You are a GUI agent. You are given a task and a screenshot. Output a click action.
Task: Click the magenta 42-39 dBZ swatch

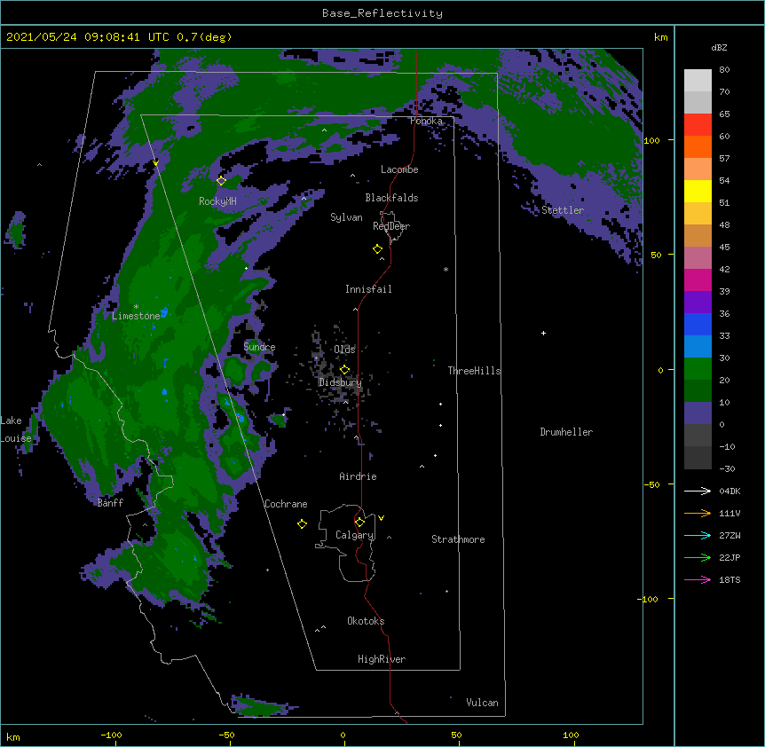pyautogui.click(x=698, y=279)
